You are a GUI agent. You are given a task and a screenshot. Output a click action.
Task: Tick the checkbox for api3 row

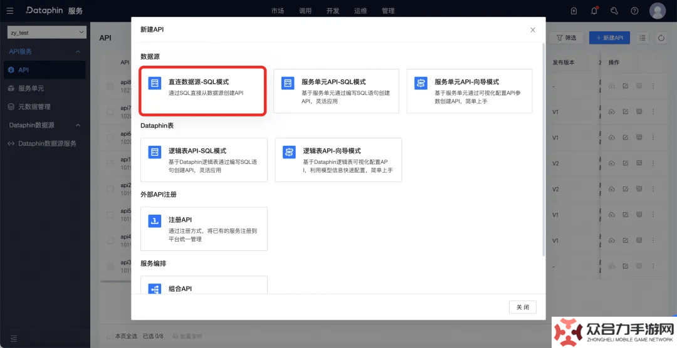tap(110, 266)
